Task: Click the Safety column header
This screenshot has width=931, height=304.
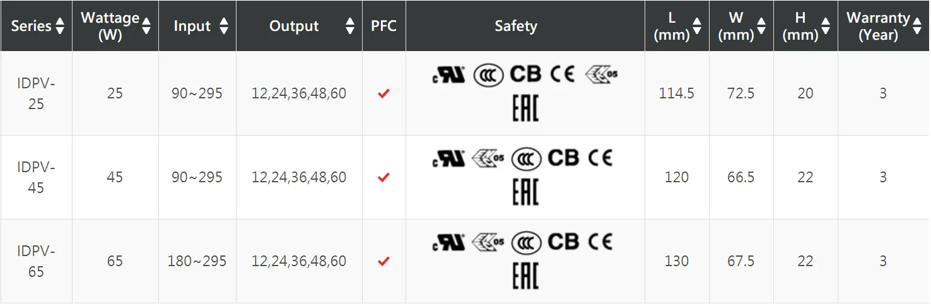Action: (x=515, y=26)
